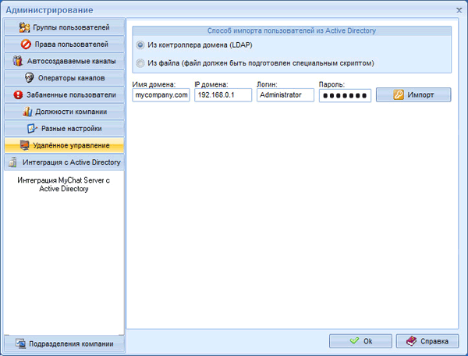
Task: Click the user groups people icon
Action: click(24, 27)
